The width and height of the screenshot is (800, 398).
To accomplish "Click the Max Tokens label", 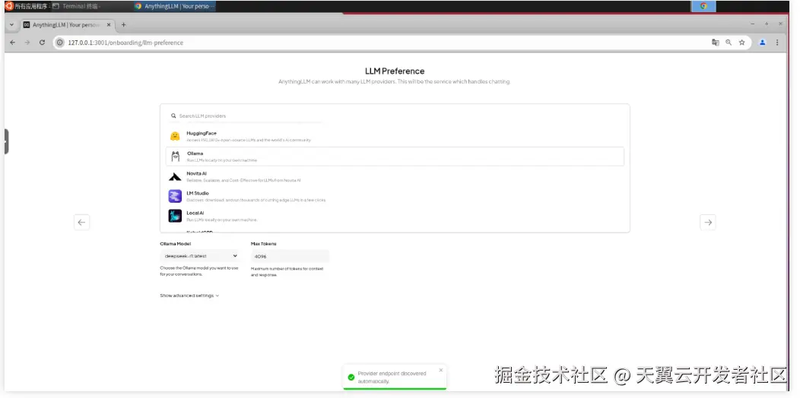I will pos(264,244).
